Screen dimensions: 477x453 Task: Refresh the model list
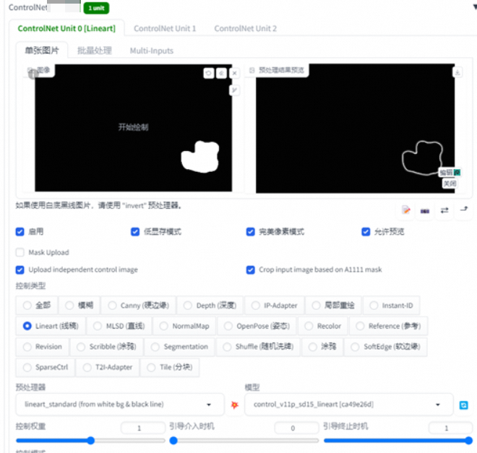(463, 405)
